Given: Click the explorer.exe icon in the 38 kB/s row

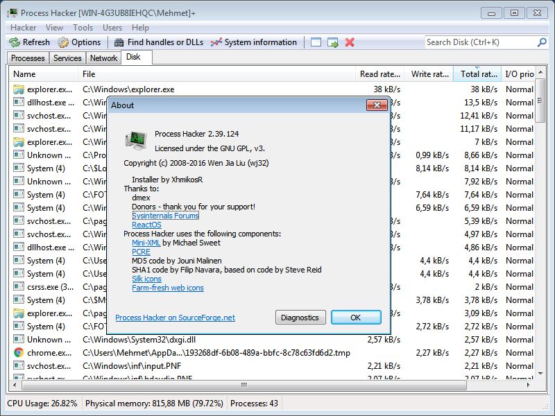Looking at the screenshot, I should click(19, 89).
